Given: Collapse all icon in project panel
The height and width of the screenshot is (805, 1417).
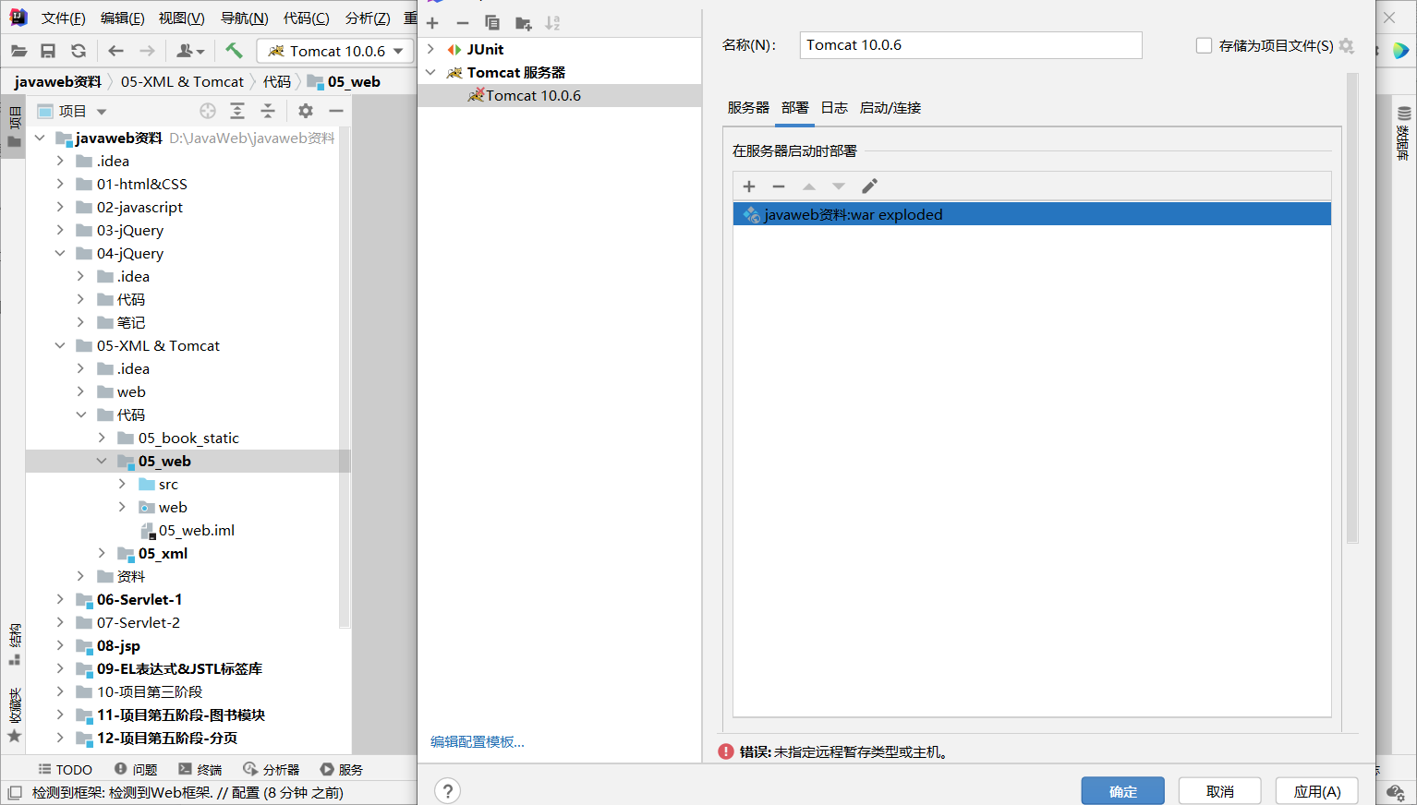Looking at the screenshot, I should point(268,111).
